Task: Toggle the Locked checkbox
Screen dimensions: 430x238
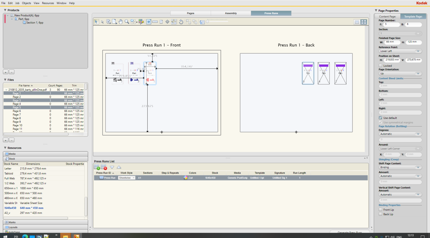Action: click(x=380, y=66)
